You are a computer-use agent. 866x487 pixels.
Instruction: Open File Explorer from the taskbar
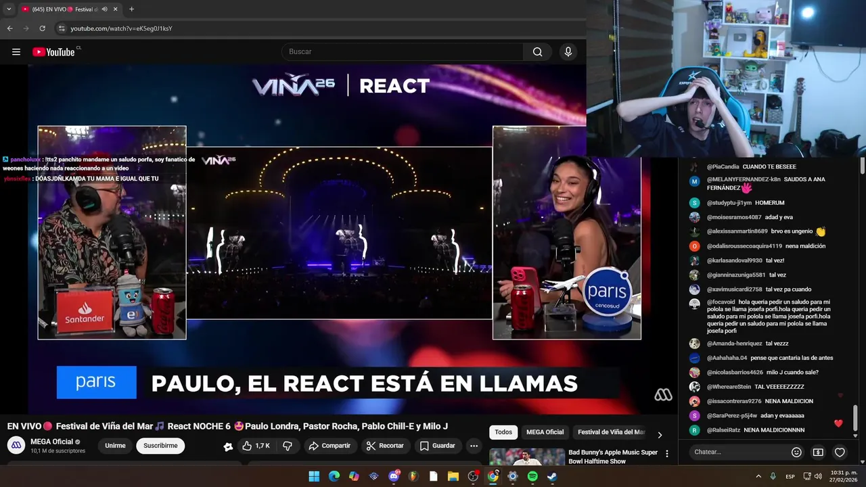click(x=453, y=476)
